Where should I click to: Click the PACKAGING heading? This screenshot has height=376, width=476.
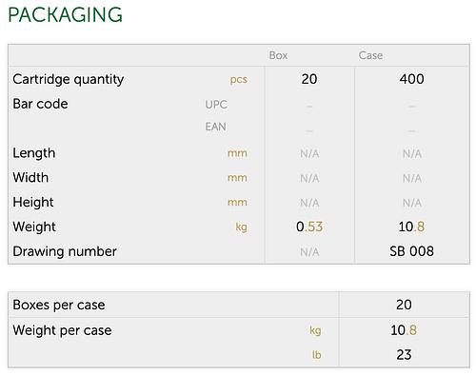65,14
